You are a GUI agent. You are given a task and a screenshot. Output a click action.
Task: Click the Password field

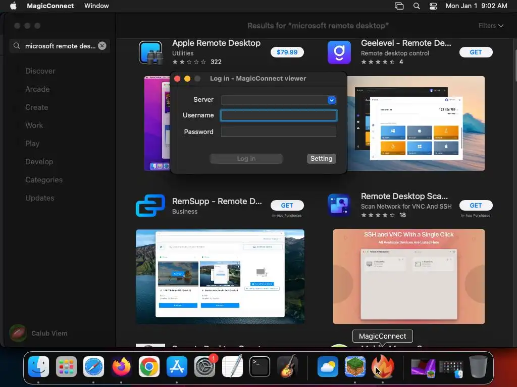(279, 132)
